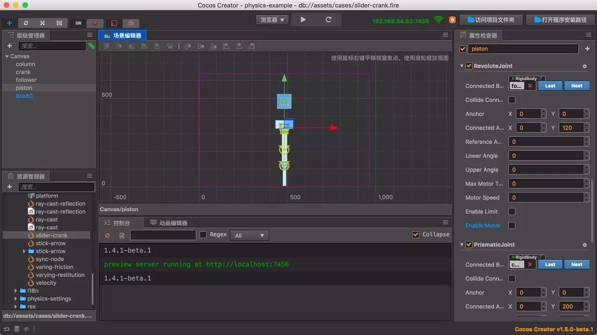This screenshot has width=597, height=335.
Task: Open the hierarchy panel menu icon
Action: [90, 35]
